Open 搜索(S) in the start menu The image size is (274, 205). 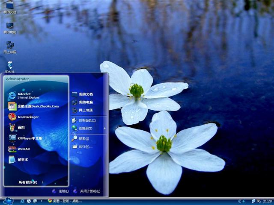(83, 138)
